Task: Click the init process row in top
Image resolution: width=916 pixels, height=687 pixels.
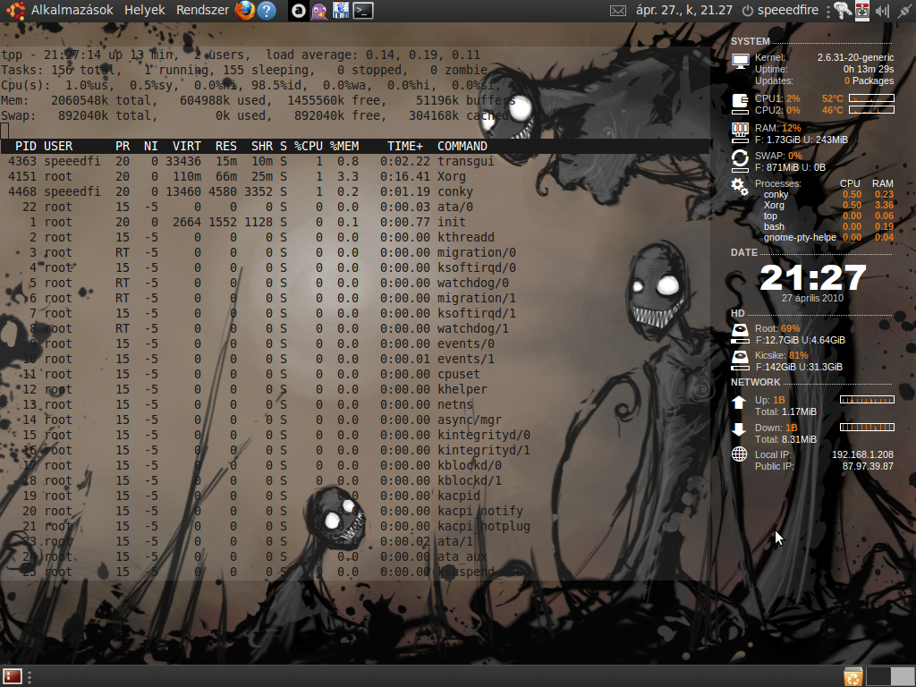Action: tap(354, 222)
